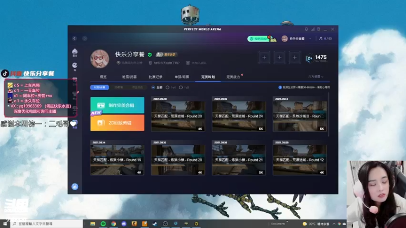The width and height of the screenshot is (406, 228).
Task: Open the 炼狱小镇 Round 21 clip
Action: click(239, 158)
